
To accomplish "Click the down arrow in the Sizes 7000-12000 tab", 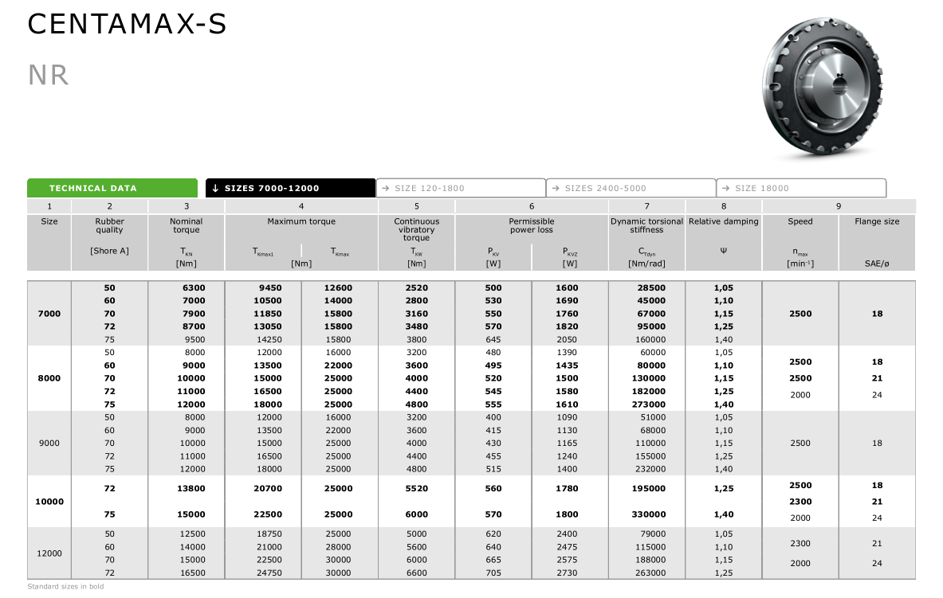I will point(215,189).
